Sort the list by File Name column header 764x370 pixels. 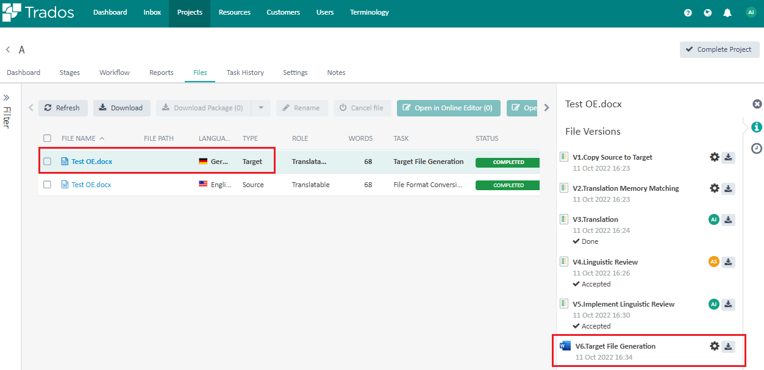point(78,138)
